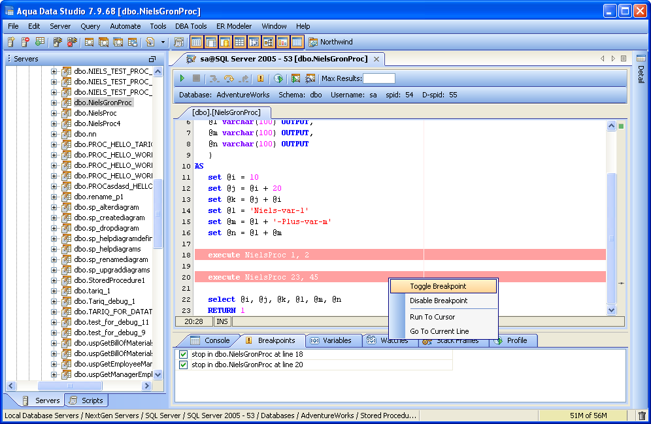Open the Scripts tab in sidebar

click(87, 400)
